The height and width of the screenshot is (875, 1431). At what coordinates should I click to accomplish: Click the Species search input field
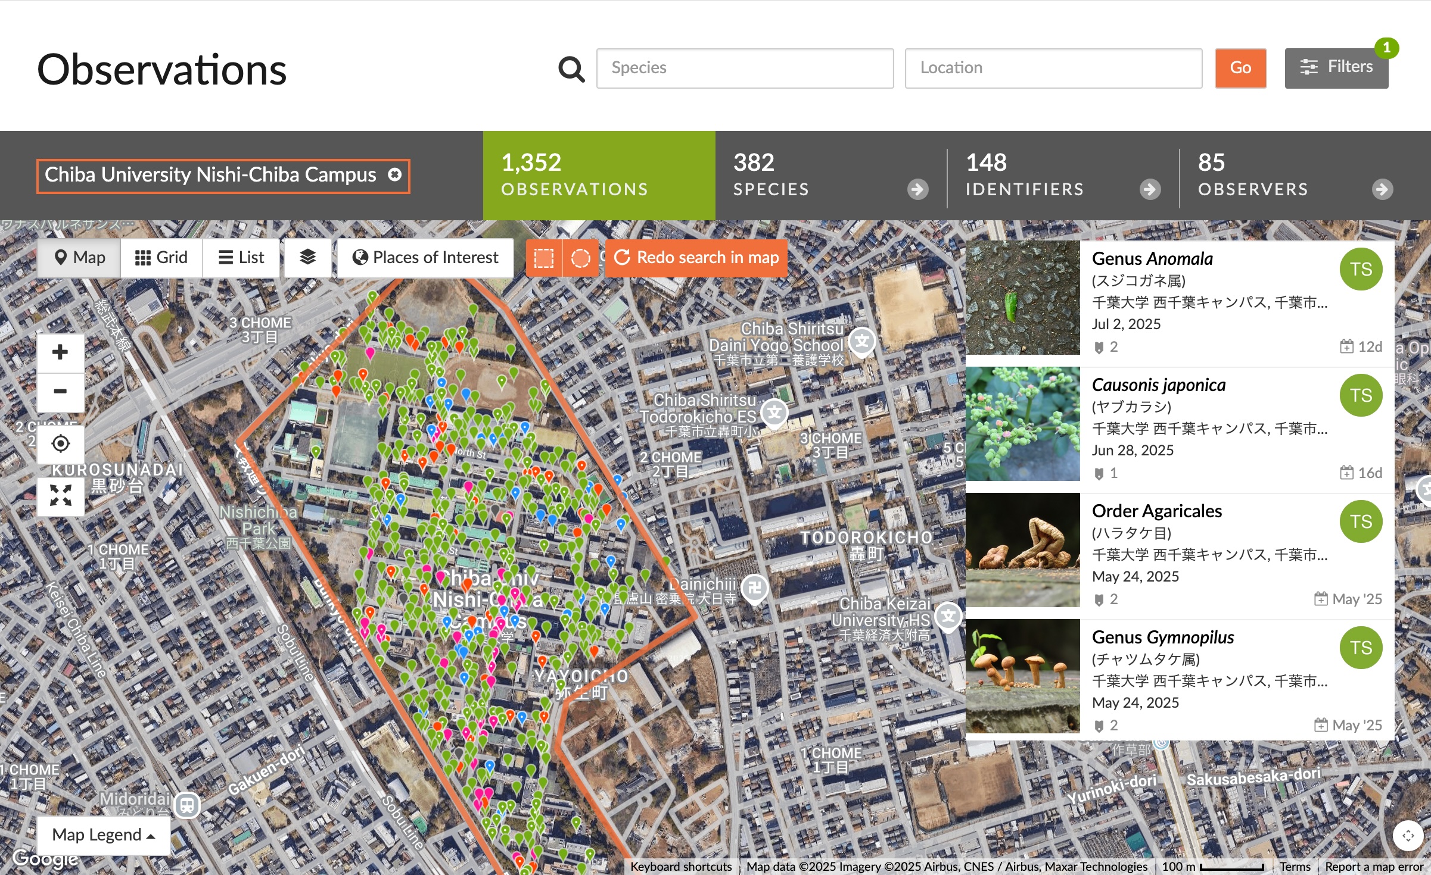click(x=745, y=68)
